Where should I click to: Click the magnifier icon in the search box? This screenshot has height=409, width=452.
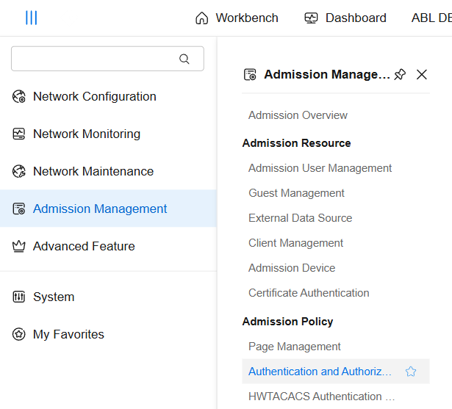184,59
